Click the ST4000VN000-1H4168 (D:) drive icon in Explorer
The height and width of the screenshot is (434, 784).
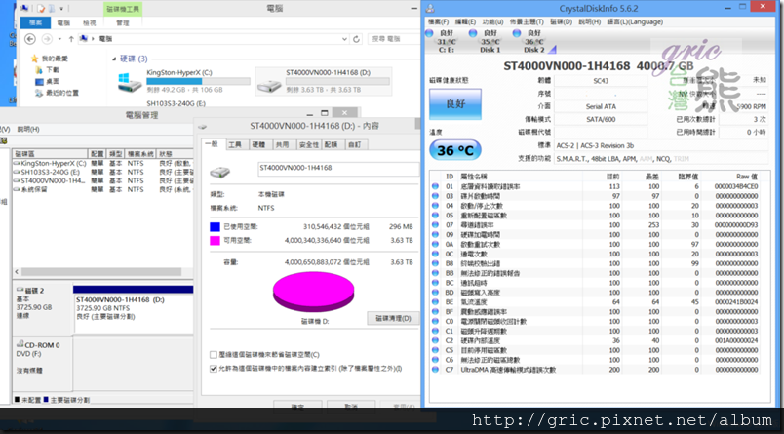point(269,85)
